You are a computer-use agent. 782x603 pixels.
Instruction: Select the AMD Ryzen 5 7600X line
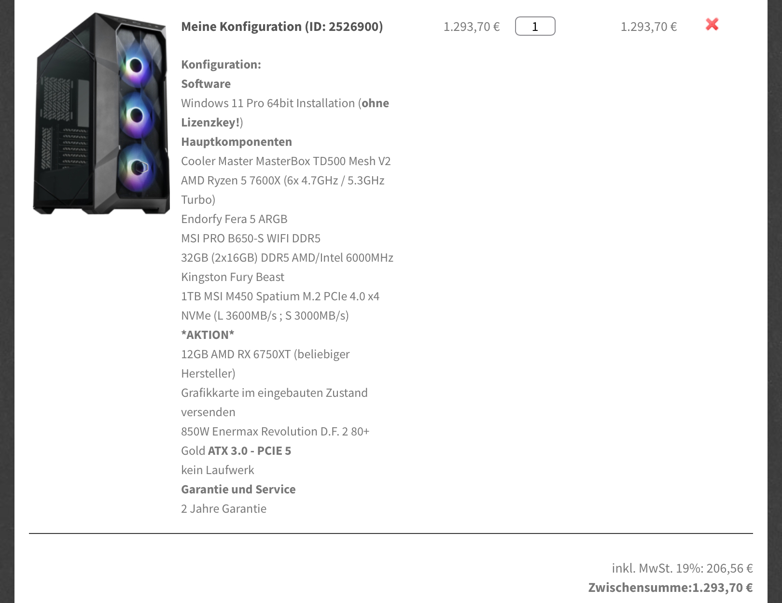point(283,190)
